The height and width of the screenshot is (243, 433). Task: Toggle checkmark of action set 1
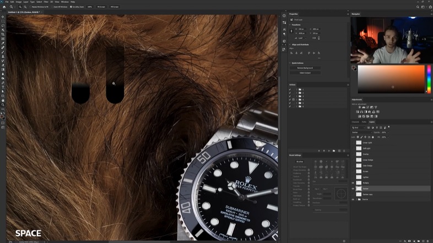coord(290,90)
